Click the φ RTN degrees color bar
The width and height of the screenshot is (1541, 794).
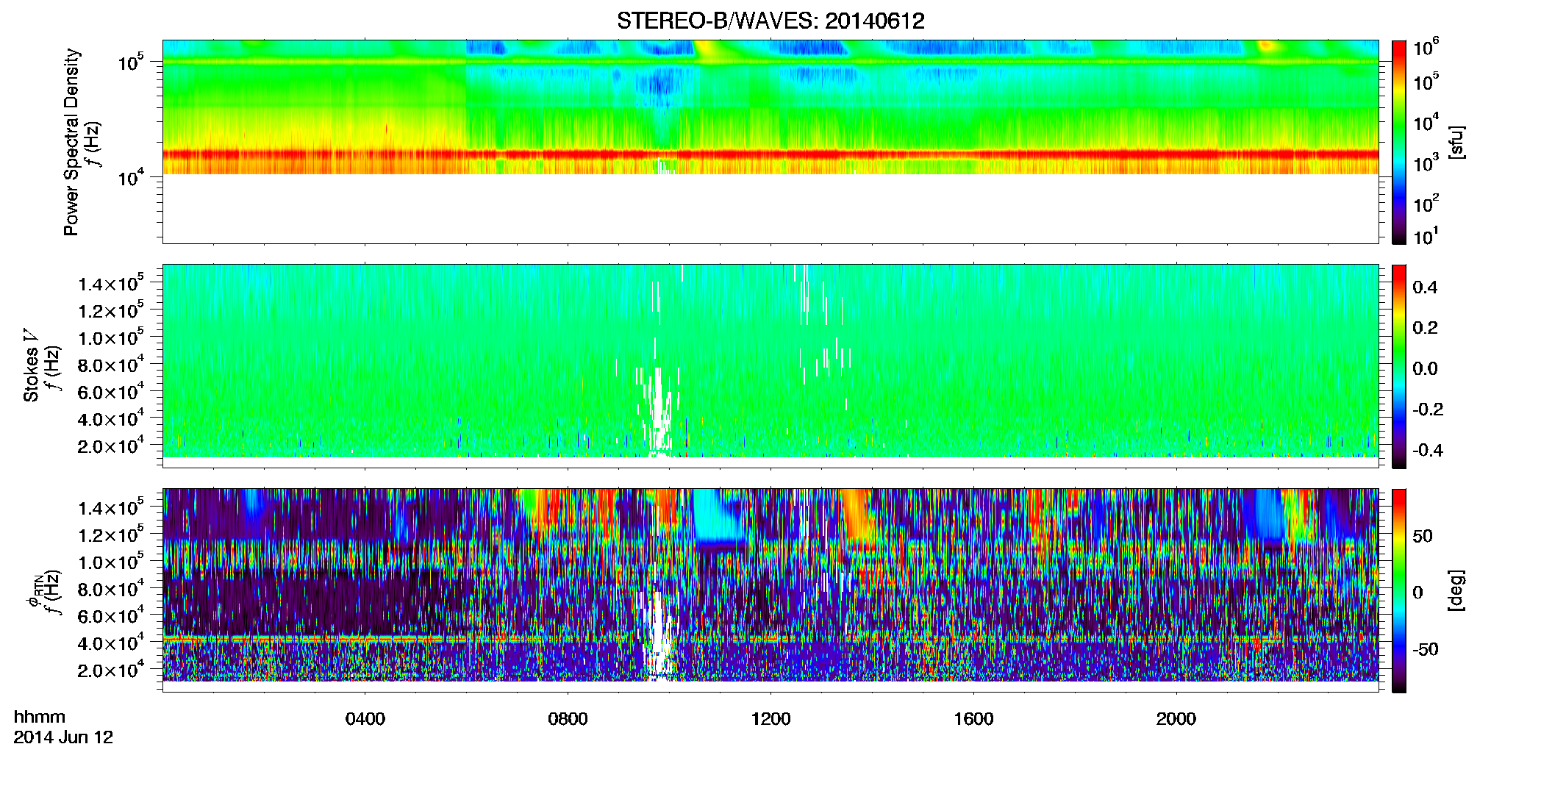click(1399, 590)
